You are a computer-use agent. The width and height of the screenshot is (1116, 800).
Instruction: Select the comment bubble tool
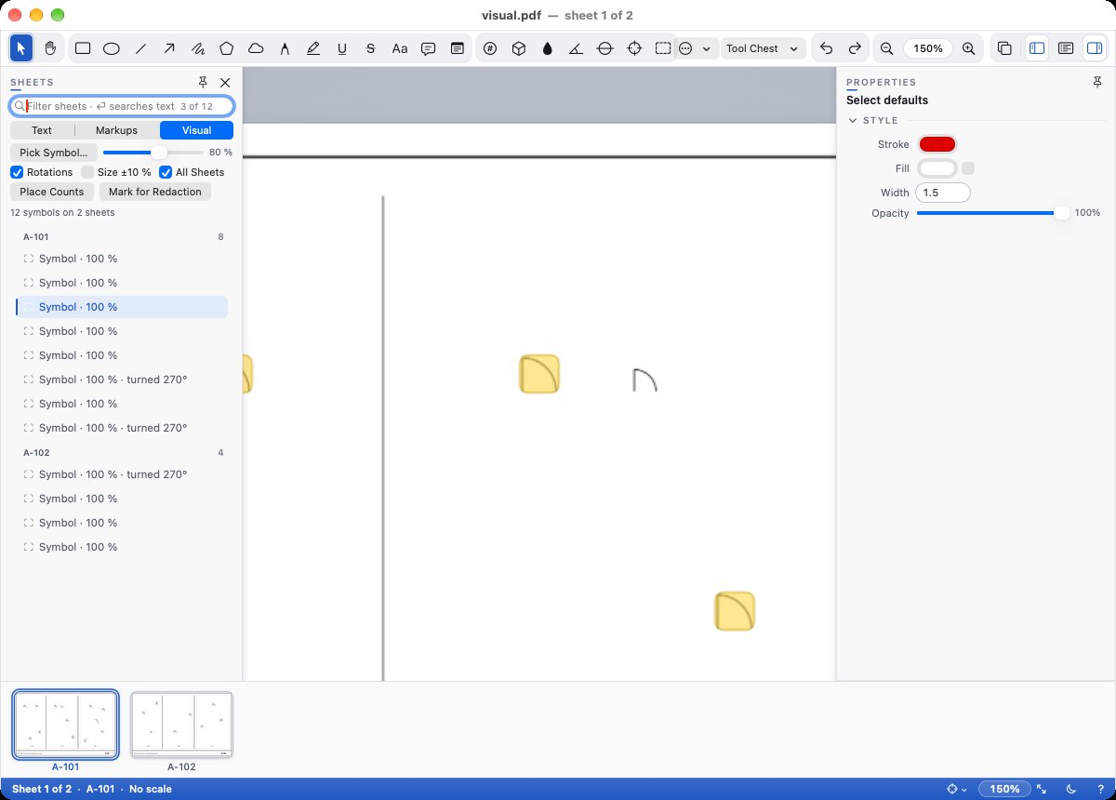click(428, 48)
